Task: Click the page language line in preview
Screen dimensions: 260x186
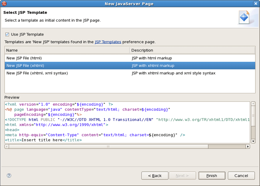Action: [x=87, y=109]
